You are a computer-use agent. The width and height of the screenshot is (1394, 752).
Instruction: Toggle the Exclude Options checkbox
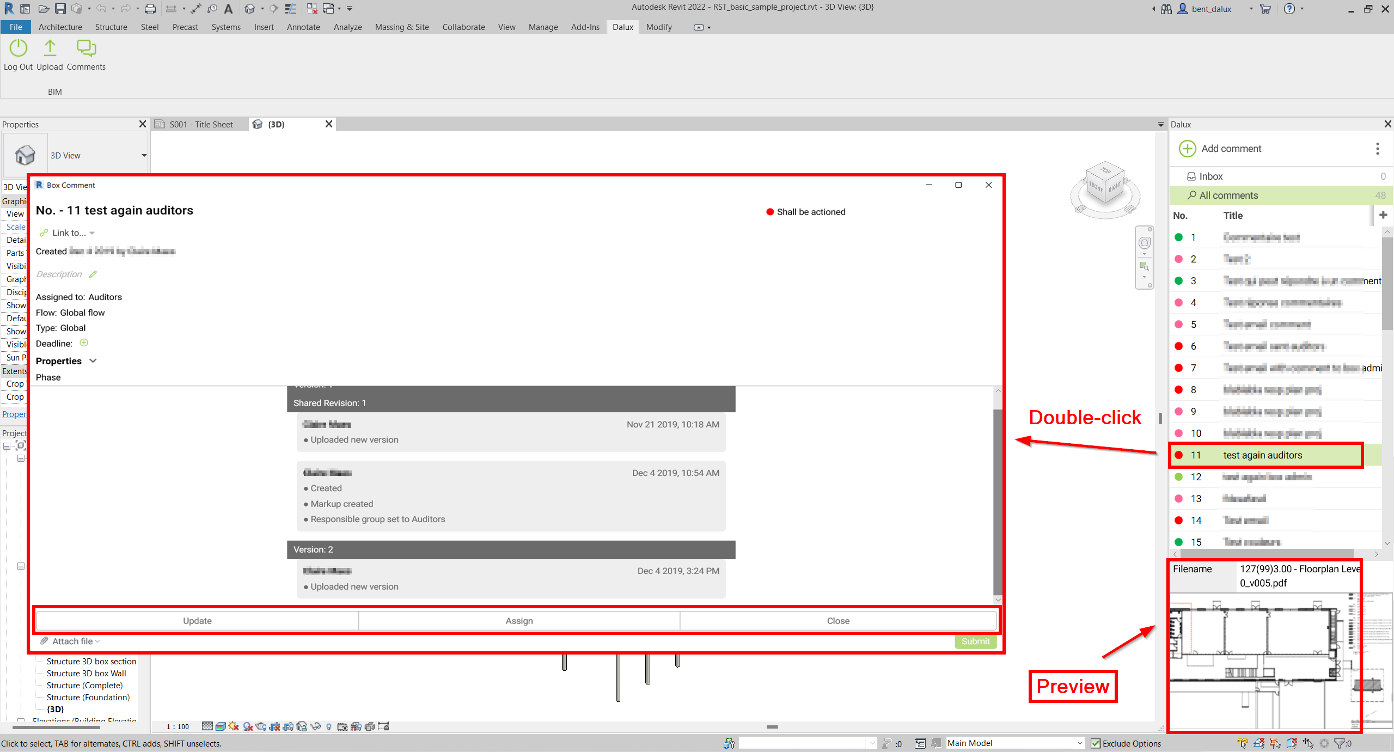click(x=1096, y=743)
